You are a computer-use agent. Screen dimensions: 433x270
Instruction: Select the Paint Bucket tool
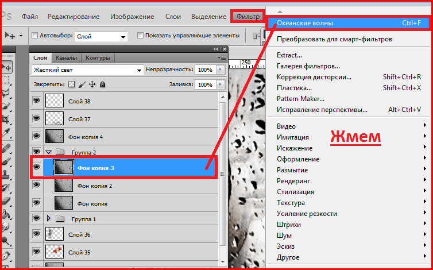tap(6, 215)
